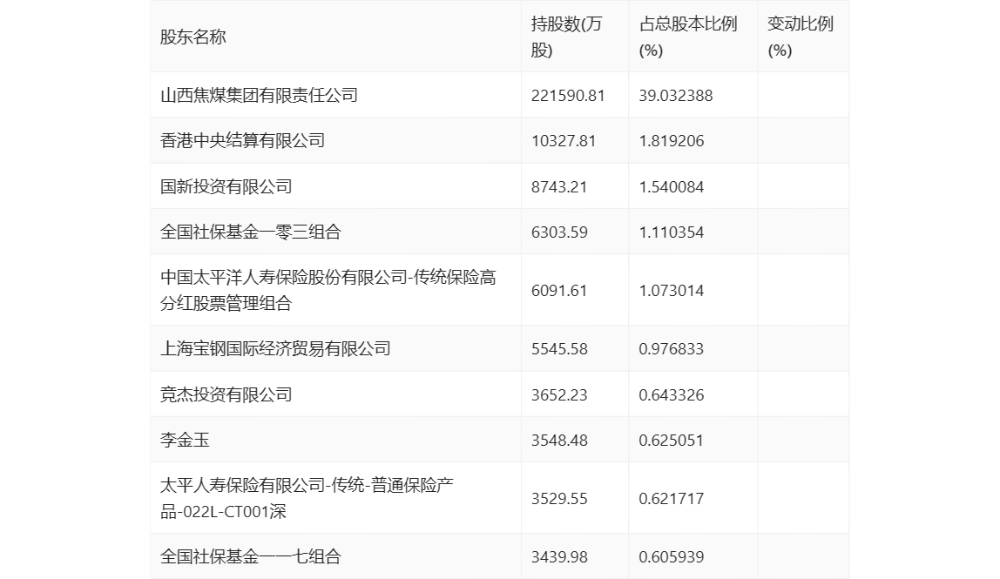Select the percentage 0.621717

pyautogui.click(x=672, y=499)
